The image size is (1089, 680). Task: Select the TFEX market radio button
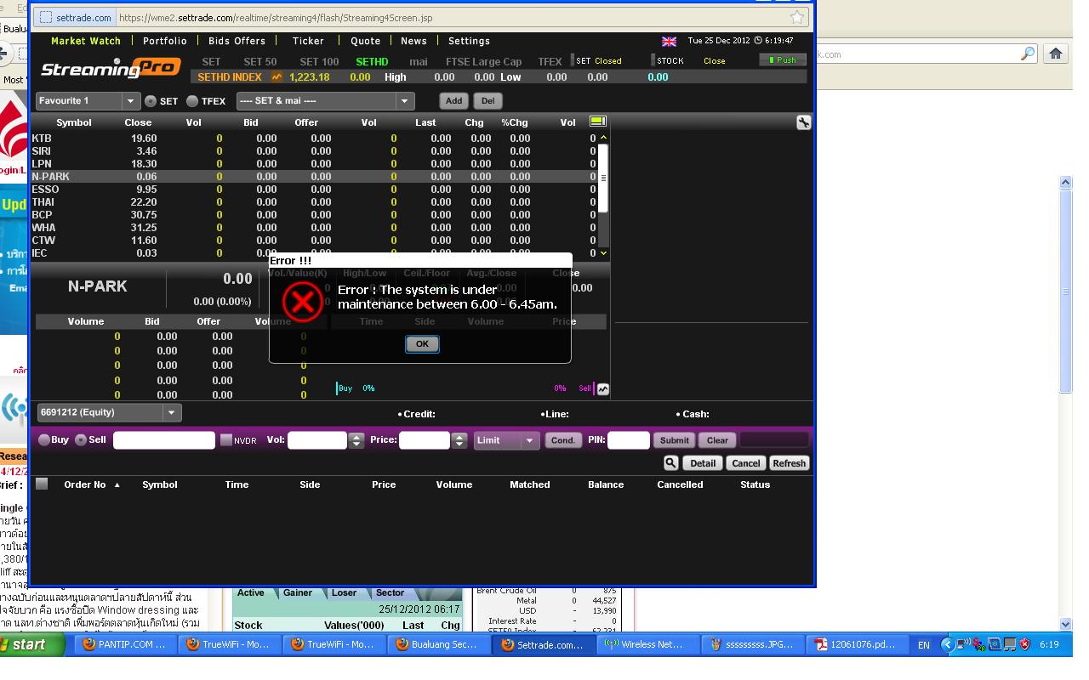192,101
